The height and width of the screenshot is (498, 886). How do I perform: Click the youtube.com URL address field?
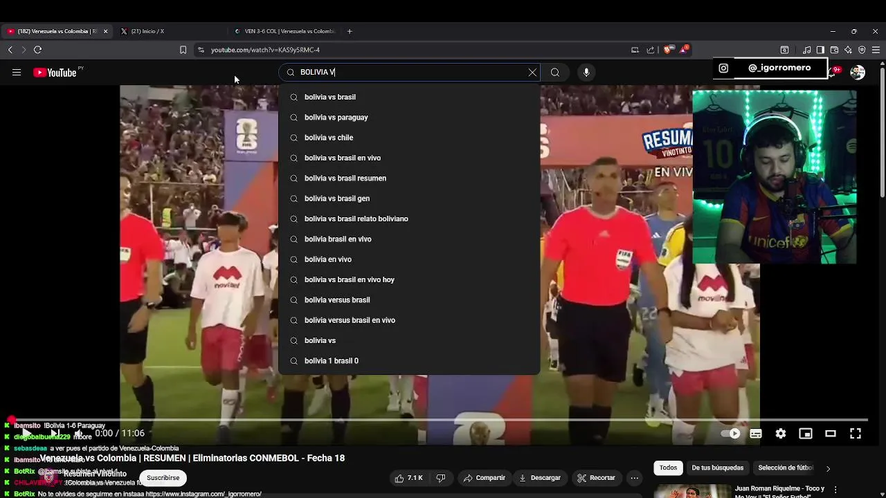(415, 50)
